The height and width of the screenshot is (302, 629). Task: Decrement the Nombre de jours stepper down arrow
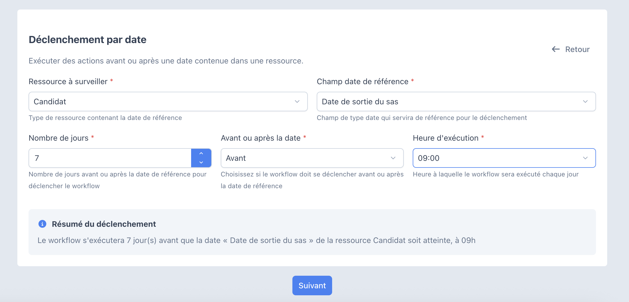201,162
